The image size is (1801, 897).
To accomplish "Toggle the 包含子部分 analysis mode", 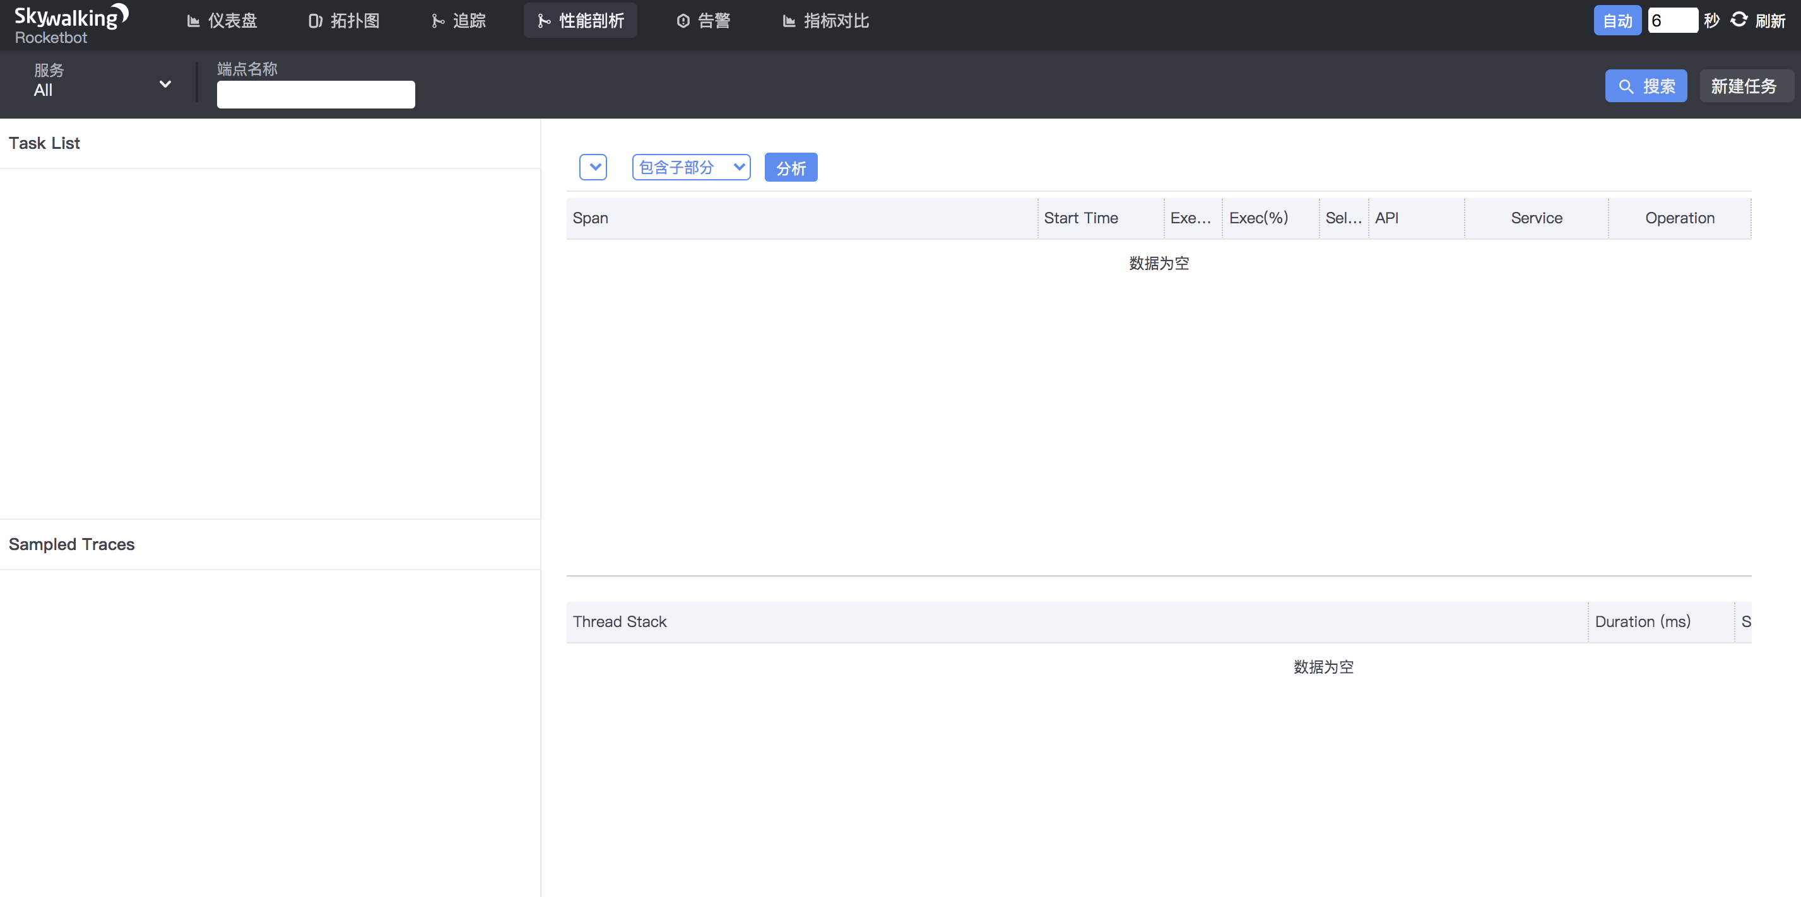I will point(691,167).
